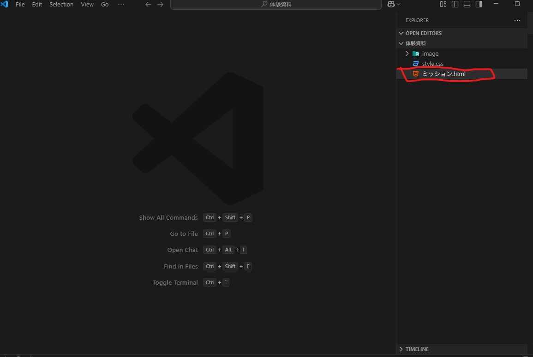This screenshot has width=533, height=357.
Task: Open the Selection menu
Action: 61,5
